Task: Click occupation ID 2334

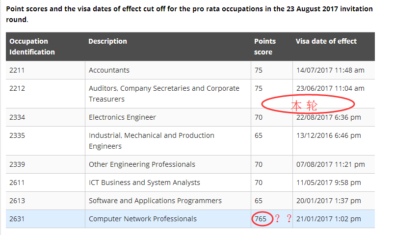Action: [17, 117]
